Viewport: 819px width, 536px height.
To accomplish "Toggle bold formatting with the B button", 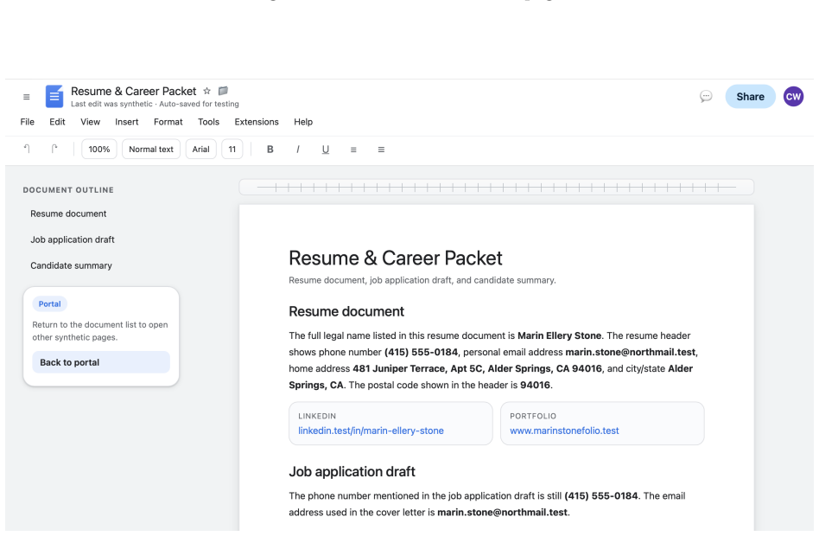I will [270, 150].
